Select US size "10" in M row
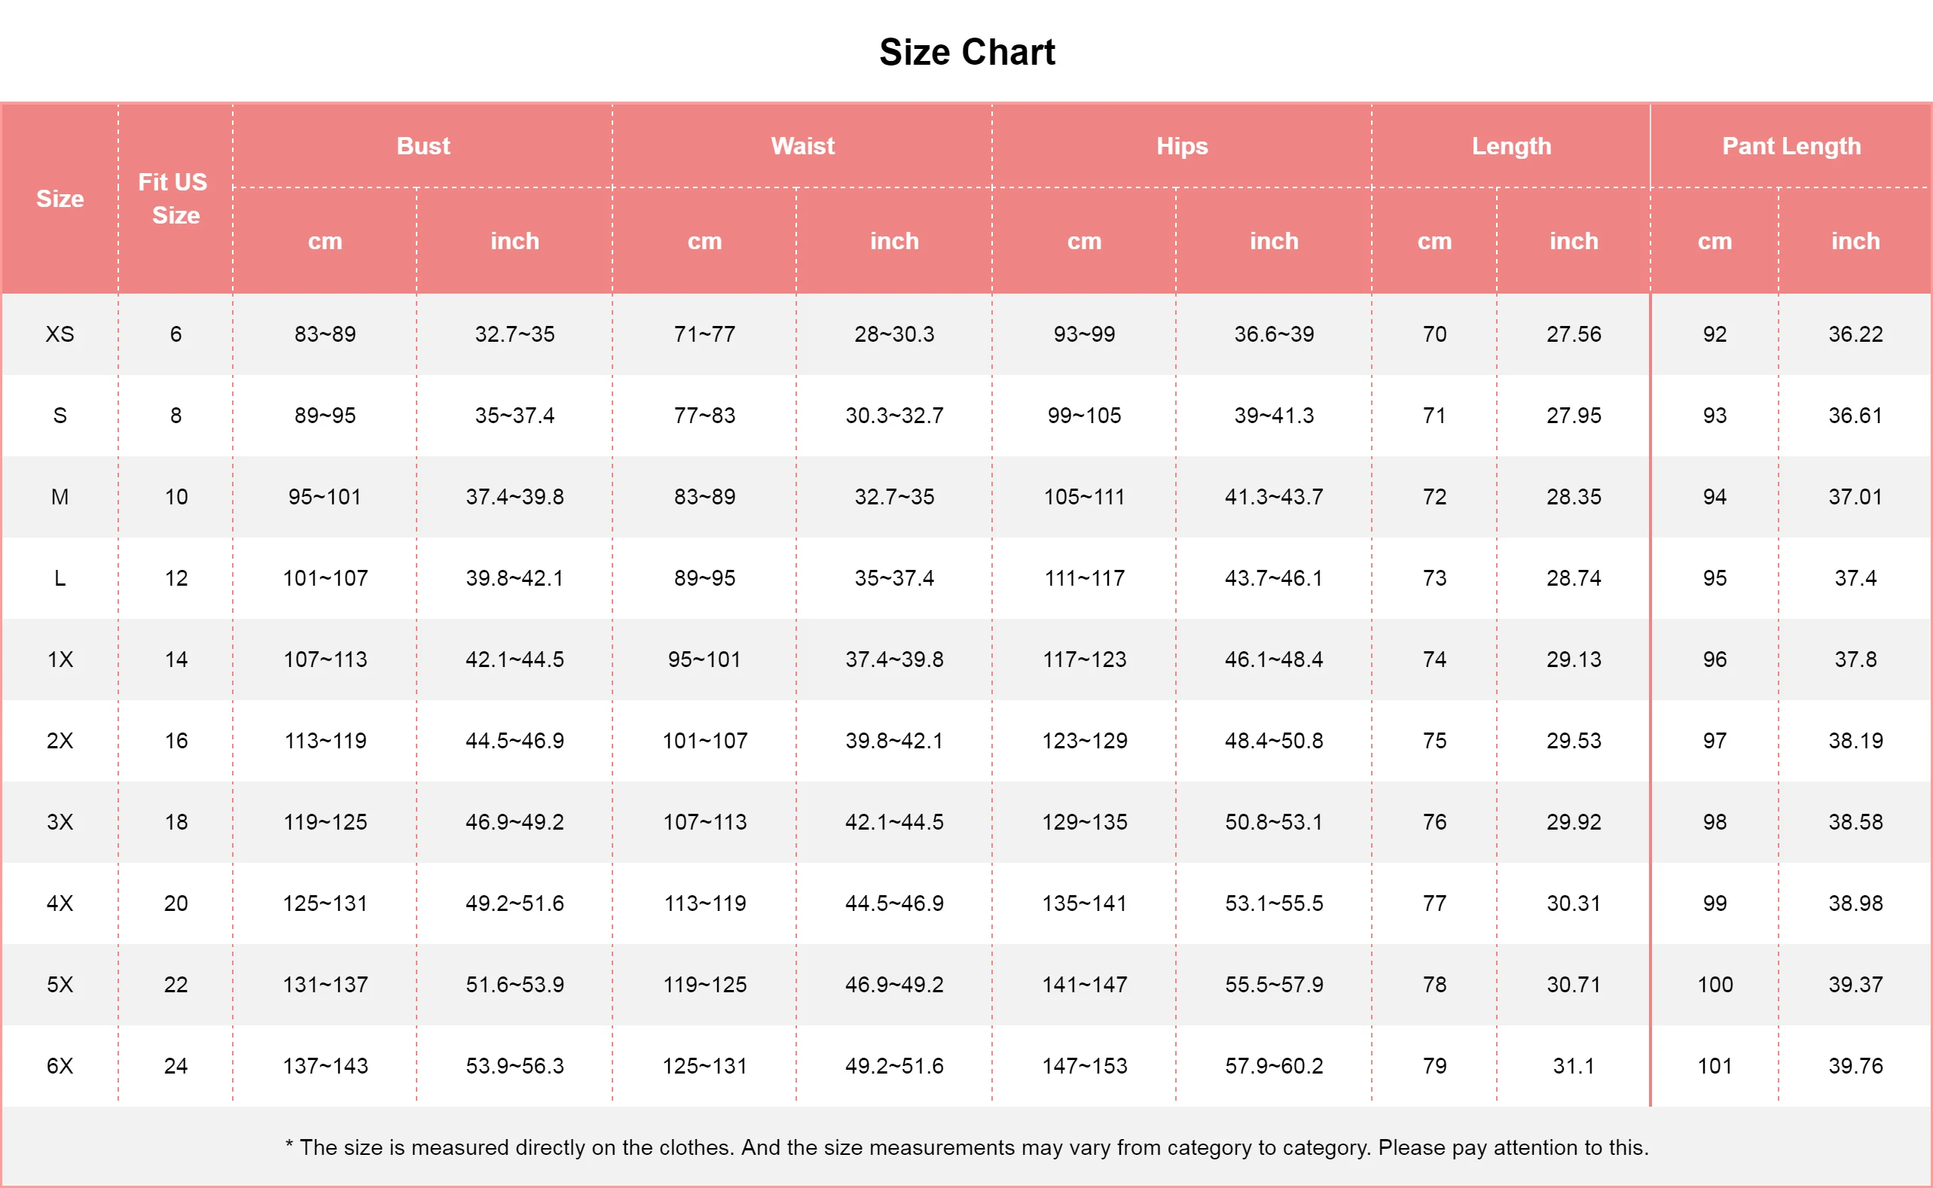Image resolution: width=1933 pixels, height=1188 pixels. click(176, 498)
